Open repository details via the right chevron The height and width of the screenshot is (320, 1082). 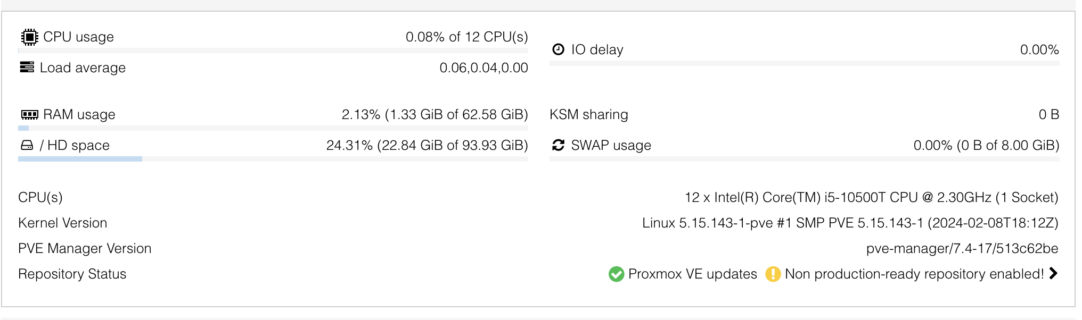coord(1053,274)
